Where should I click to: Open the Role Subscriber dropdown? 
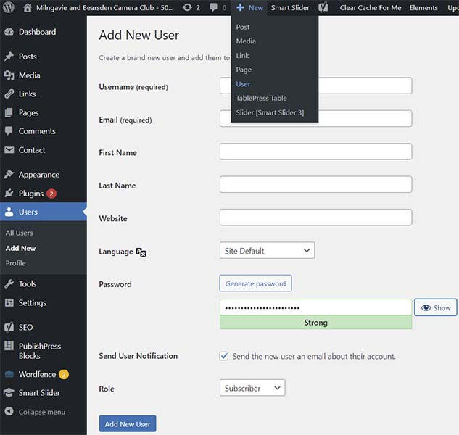[252, 388]
